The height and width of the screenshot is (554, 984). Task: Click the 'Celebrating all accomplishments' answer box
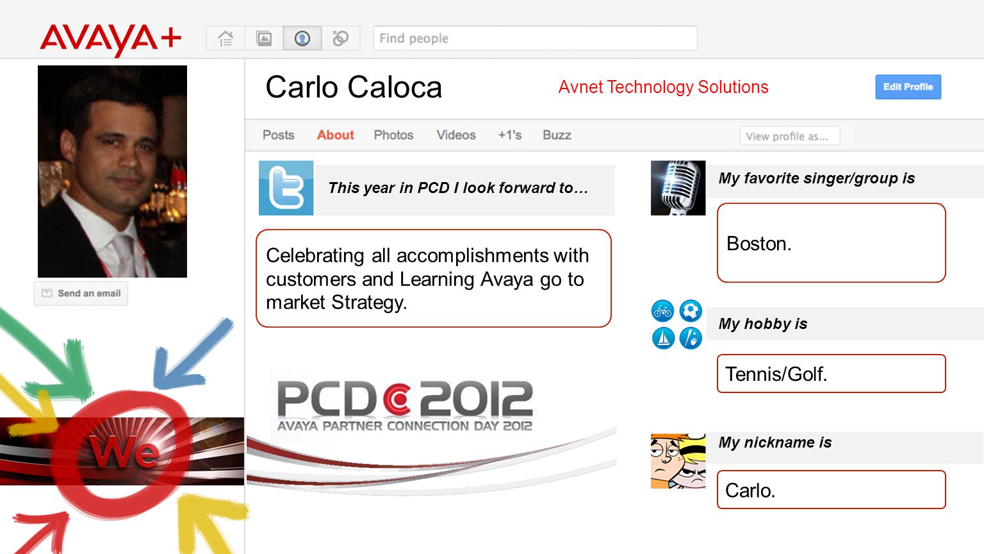coord(434,278)
